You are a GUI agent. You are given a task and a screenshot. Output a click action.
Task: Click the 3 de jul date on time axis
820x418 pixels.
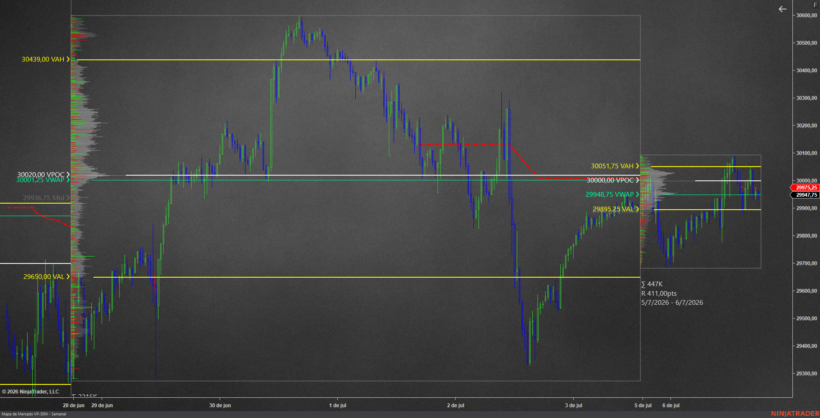(x=574, y=406)
